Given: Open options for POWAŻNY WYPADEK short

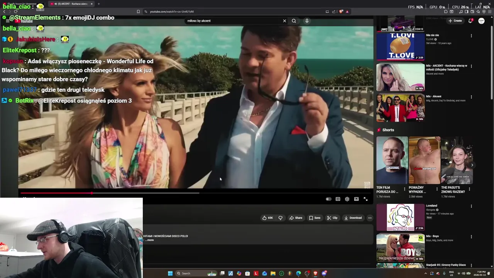Looking at the screenshot, I should click(437, 189).
